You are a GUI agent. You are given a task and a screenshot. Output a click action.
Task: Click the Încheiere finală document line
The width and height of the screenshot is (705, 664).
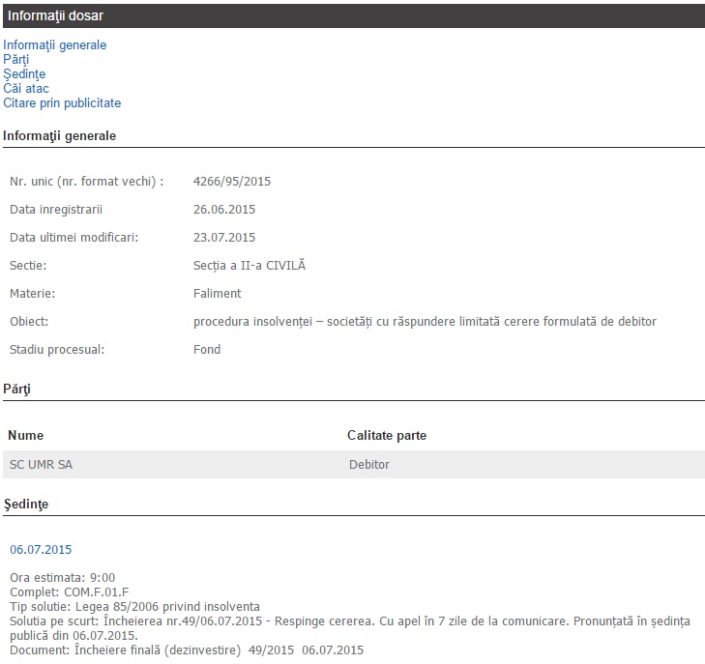click(187, 650)
